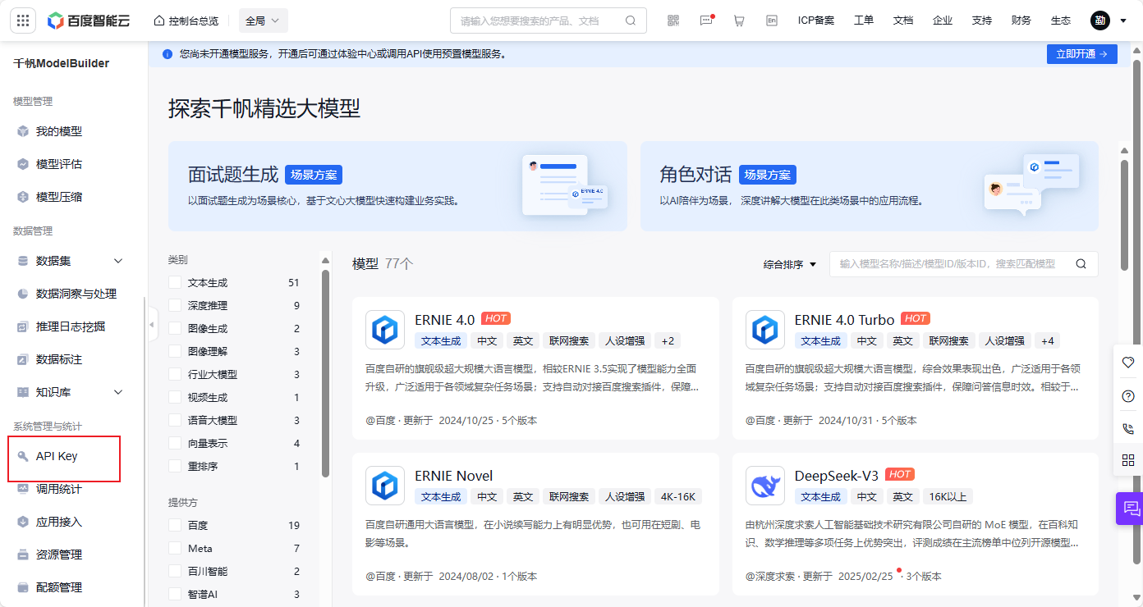Expand the 数据集 sidebar chevron

coord(117,261)
